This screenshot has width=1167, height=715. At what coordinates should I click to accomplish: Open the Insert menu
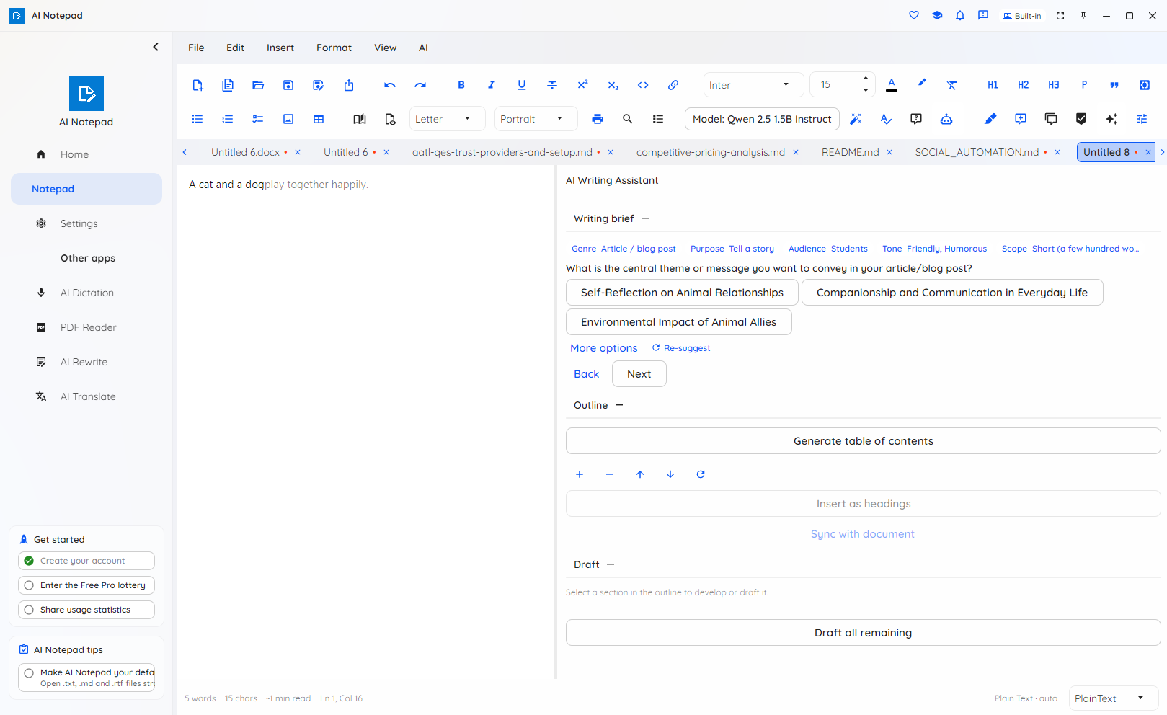pos(280,48)
